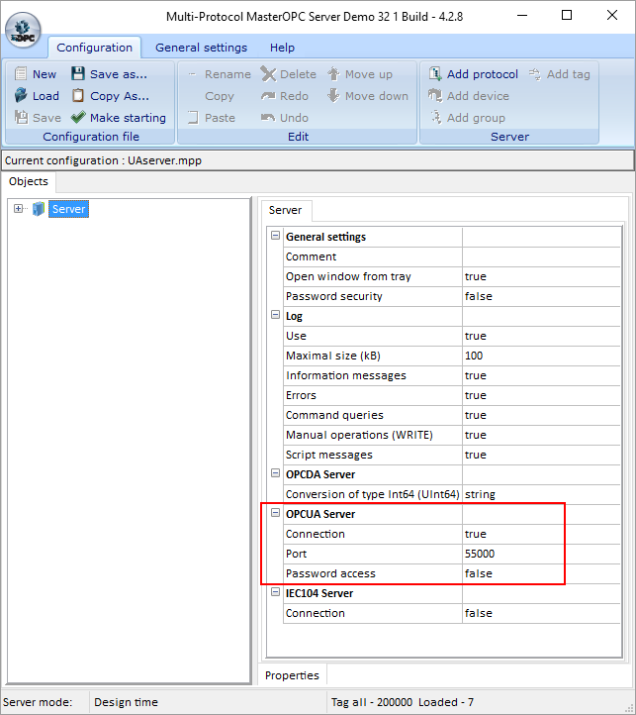Viewport: 636px width, 715px height.
Task: Click the Add tag icon
Action: (x=535, y=74)
